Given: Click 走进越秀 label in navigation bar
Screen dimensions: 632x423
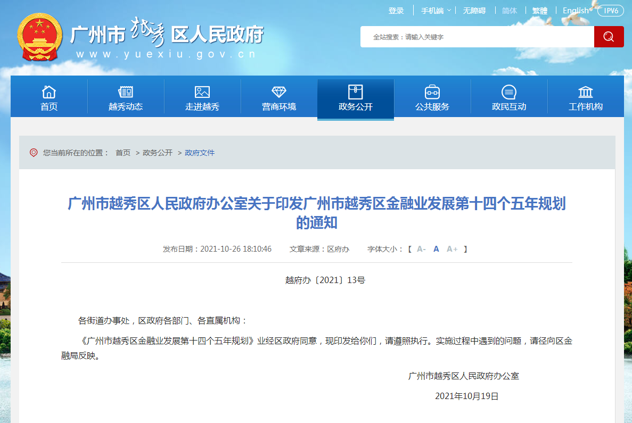Looking at the screenshot, I should [202, 107].
